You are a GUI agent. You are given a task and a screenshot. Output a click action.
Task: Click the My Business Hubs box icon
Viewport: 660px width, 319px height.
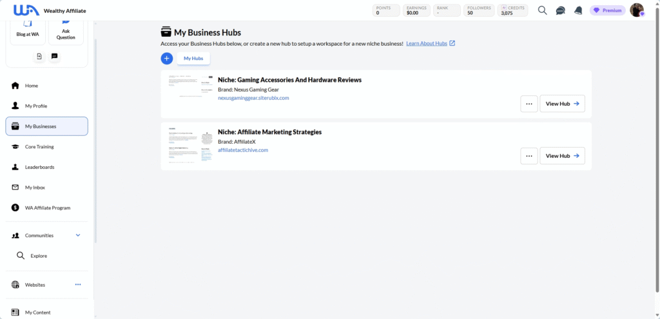coord(166,32)
